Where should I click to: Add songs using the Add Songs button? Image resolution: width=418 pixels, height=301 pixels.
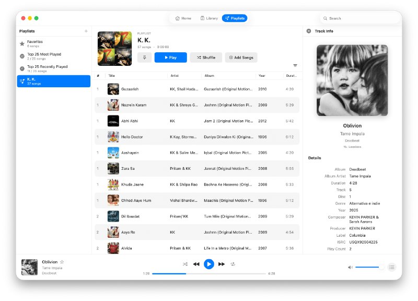click(x=241, y=57)
